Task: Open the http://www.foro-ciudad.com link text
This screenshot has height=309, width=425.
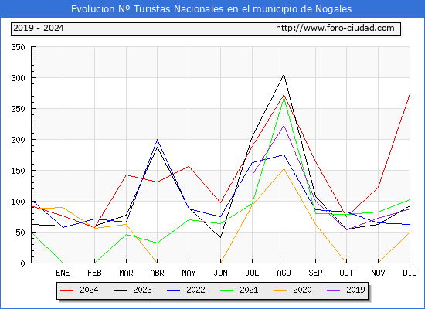Action: 335,28
